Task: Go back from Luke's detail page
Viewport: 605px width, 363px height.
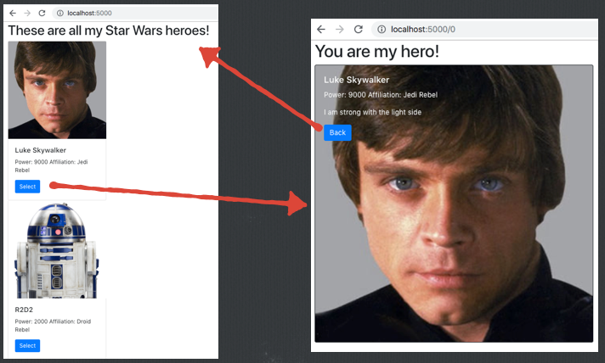Action: pyautogui.click(x=337, y=132)
